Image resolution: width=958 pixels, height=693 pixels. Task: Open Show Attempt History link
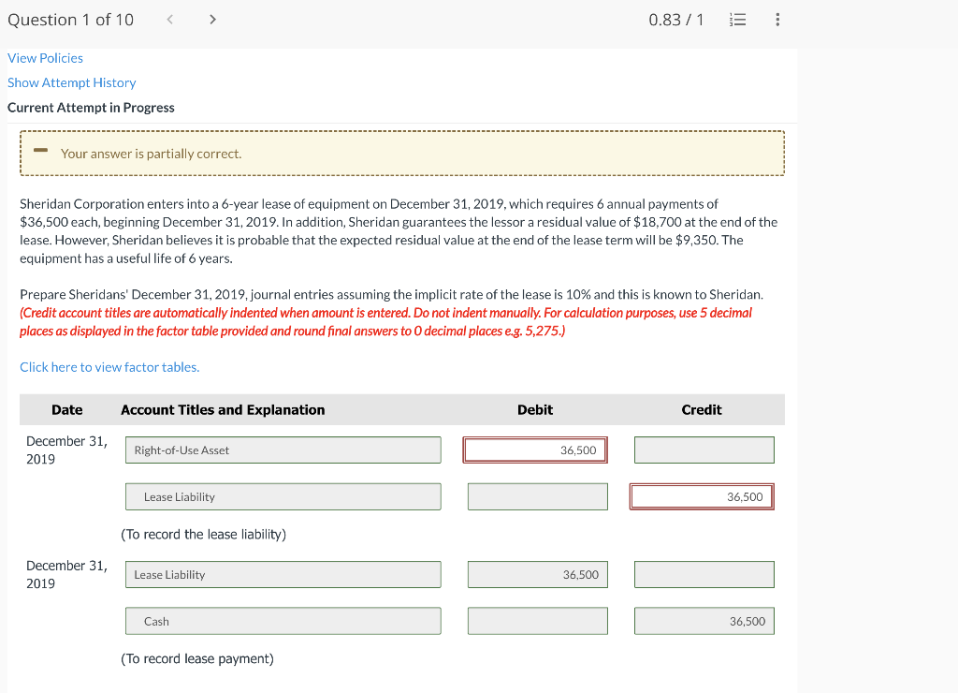click(x=71, y=82)
